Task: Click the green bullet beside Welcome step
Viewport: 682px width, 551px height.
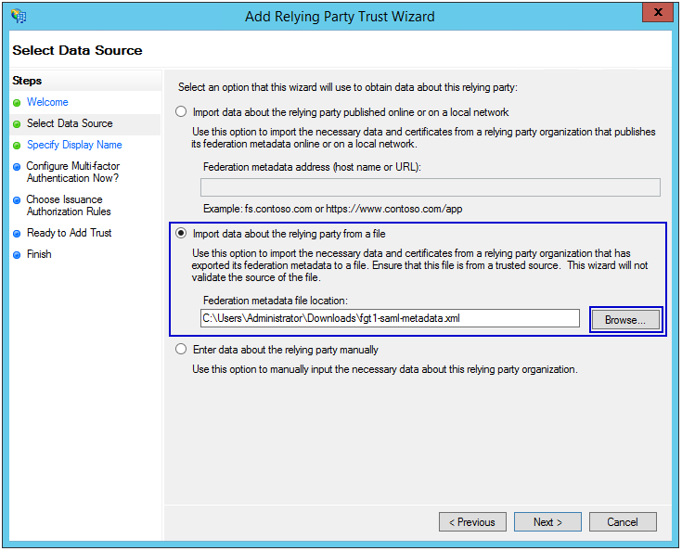Action: coord(17,102)
